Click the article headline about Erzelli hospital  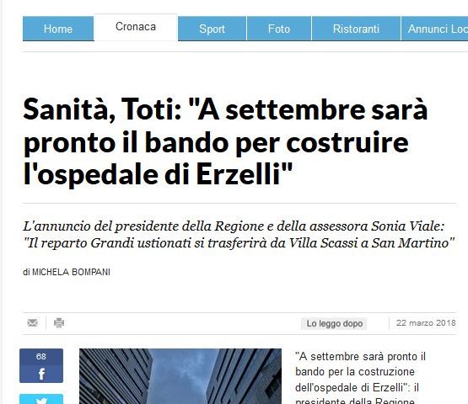click(x=225, y=141)
